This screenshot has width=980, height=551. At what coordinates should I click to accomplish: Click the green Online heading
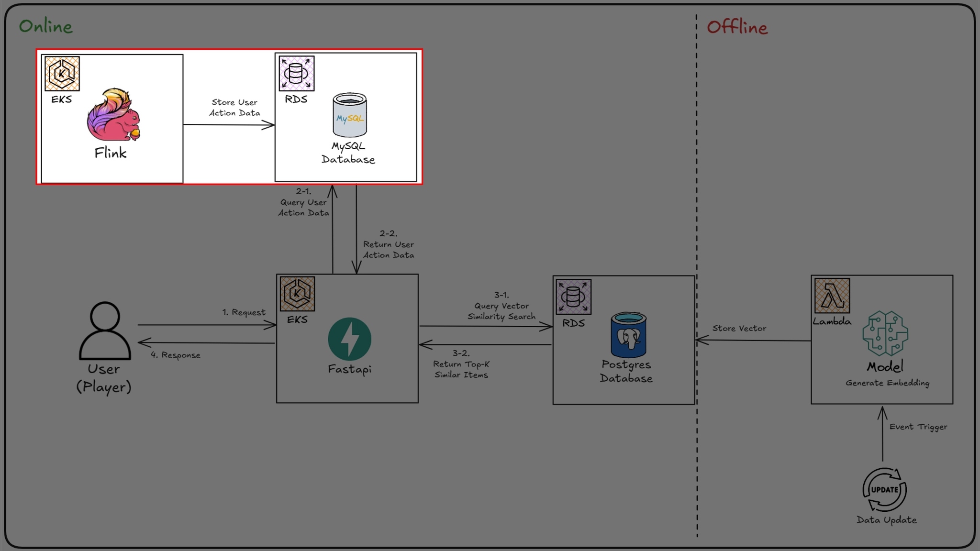click(46, 26)
